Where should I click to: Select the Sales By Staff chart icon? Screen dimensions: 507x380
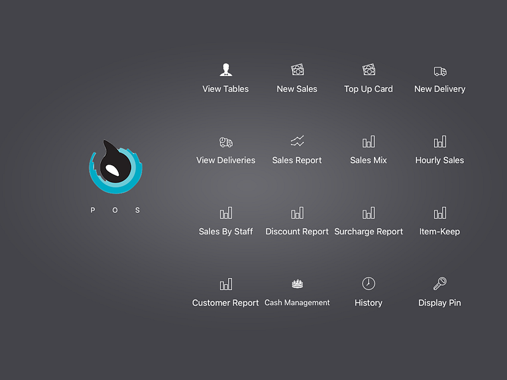click(226, 213)
